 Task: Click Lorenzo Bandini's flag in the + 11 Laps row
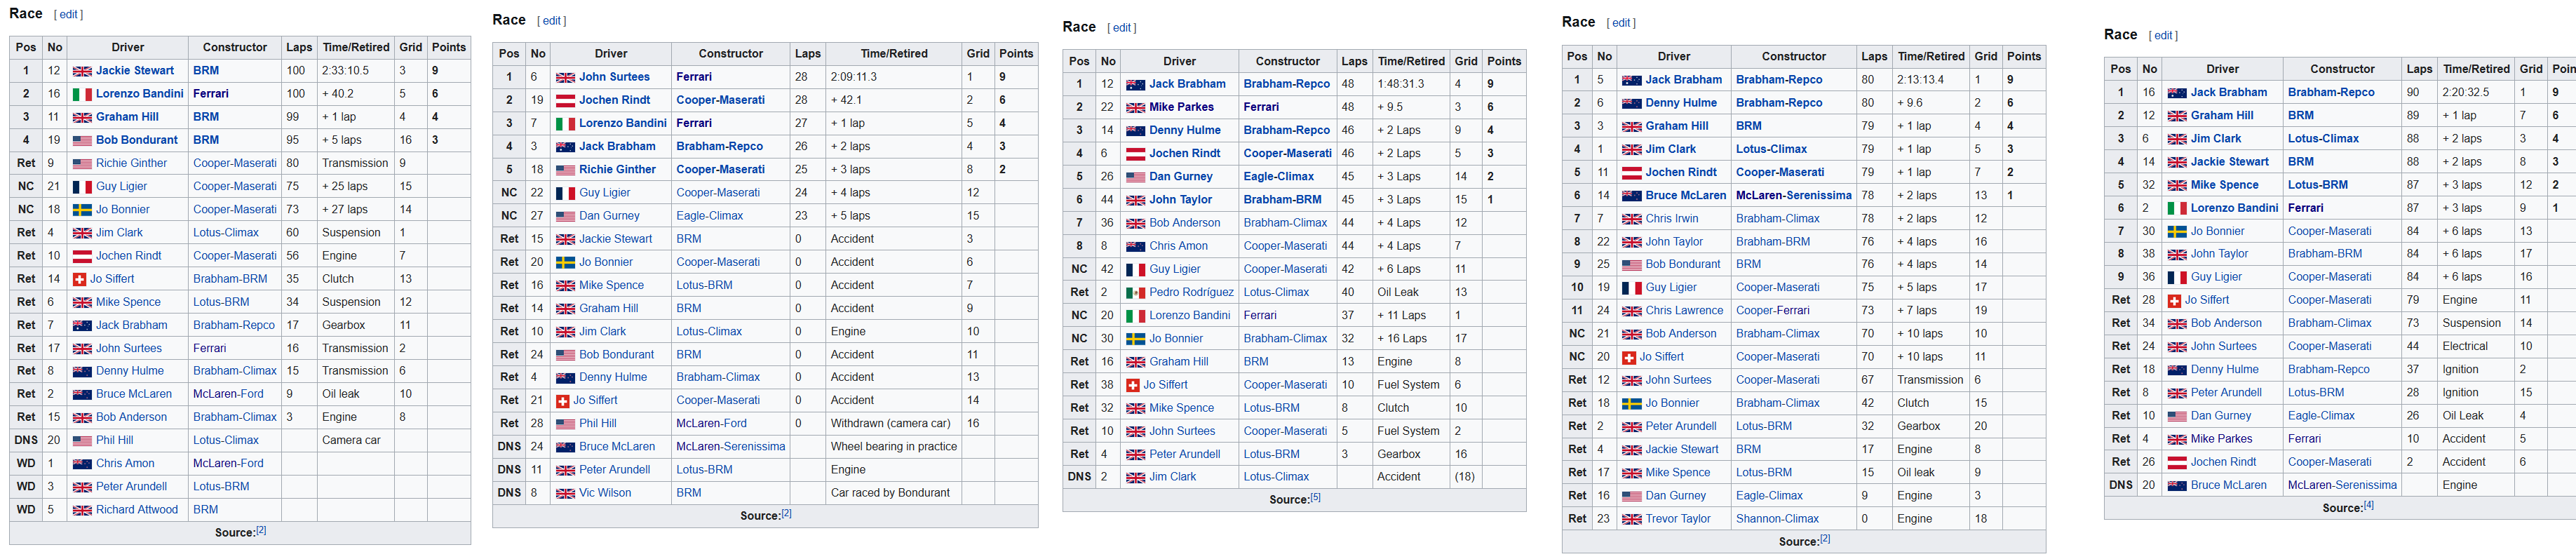[x=1135, y=316]
